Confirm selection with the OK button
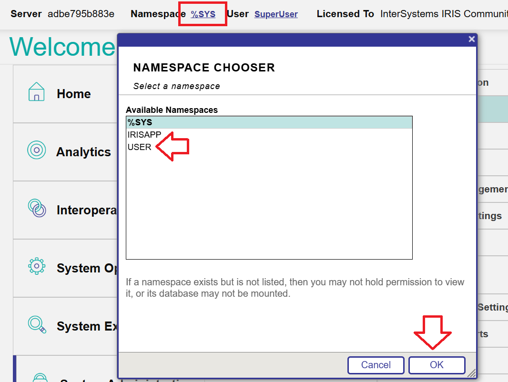Screen dimensions: 508x382 coord(437,365)
